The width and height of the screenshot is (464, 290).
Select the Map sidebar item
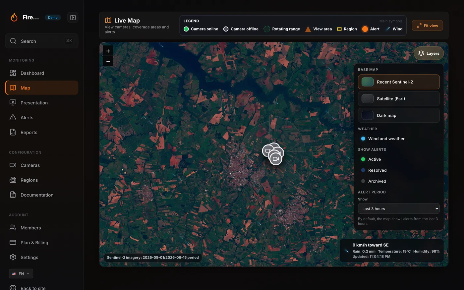pyautogui.click(x=42, y=88)
